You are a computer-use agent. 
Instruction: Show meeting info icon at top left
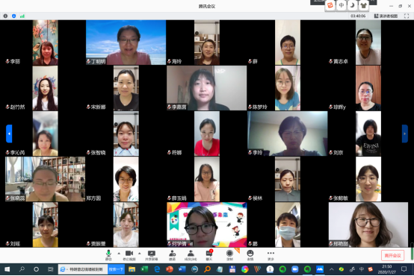5,16
